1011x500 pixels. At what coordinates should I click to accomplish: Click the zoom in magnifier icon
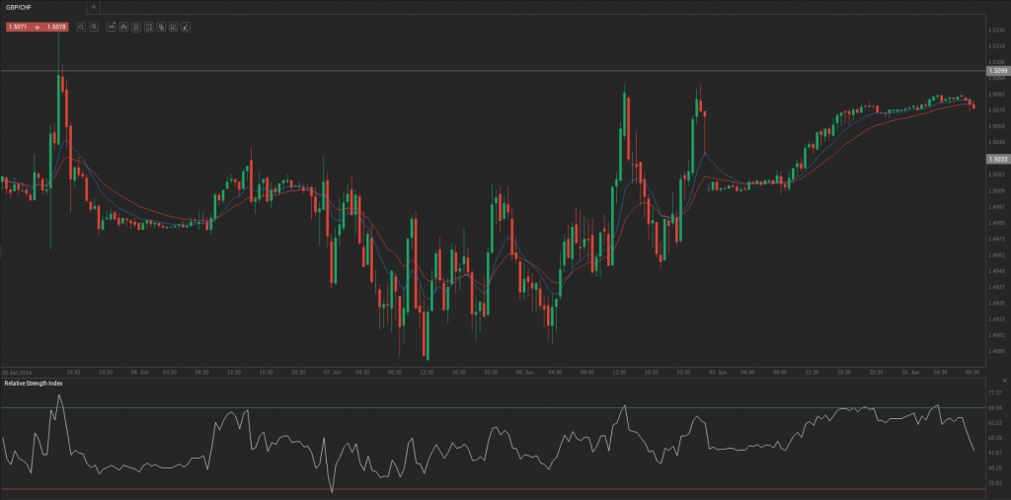point(81,27)
